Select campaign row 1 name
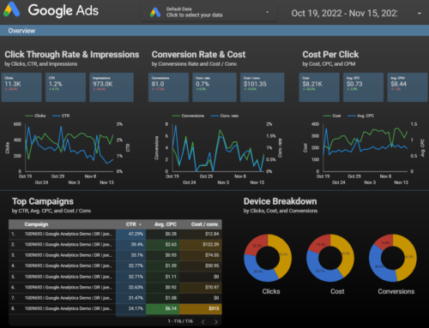 point(69,234)
